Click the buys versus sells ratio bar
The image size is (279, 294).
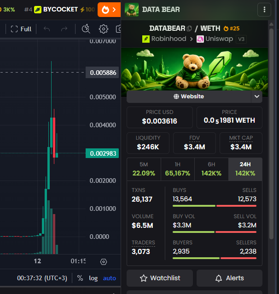tap(215, 206)
